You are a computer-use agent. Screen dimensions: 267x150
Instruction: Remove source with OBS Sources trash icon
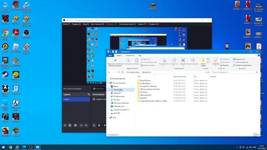(x=99, y=125)
